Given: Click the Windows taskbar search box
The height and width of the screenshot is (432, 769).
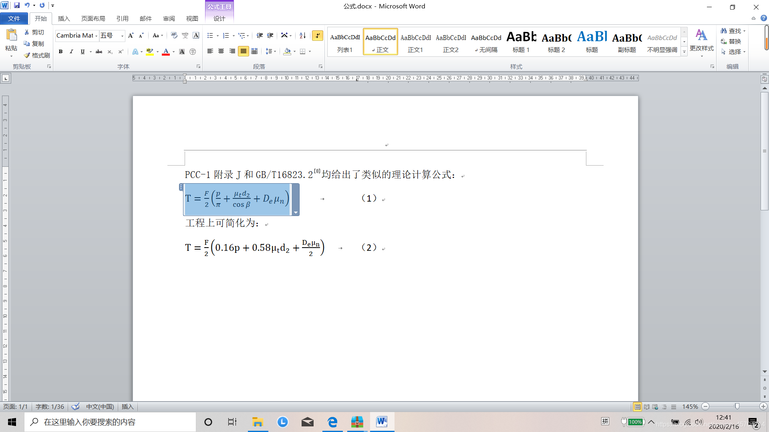Looking at the screenshot, I should click(110, 422).
